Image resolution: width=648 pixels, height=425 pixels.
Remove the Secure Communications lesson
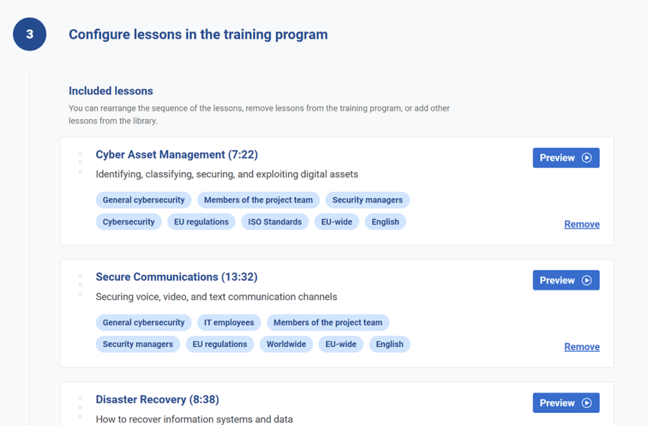point(582,347)
